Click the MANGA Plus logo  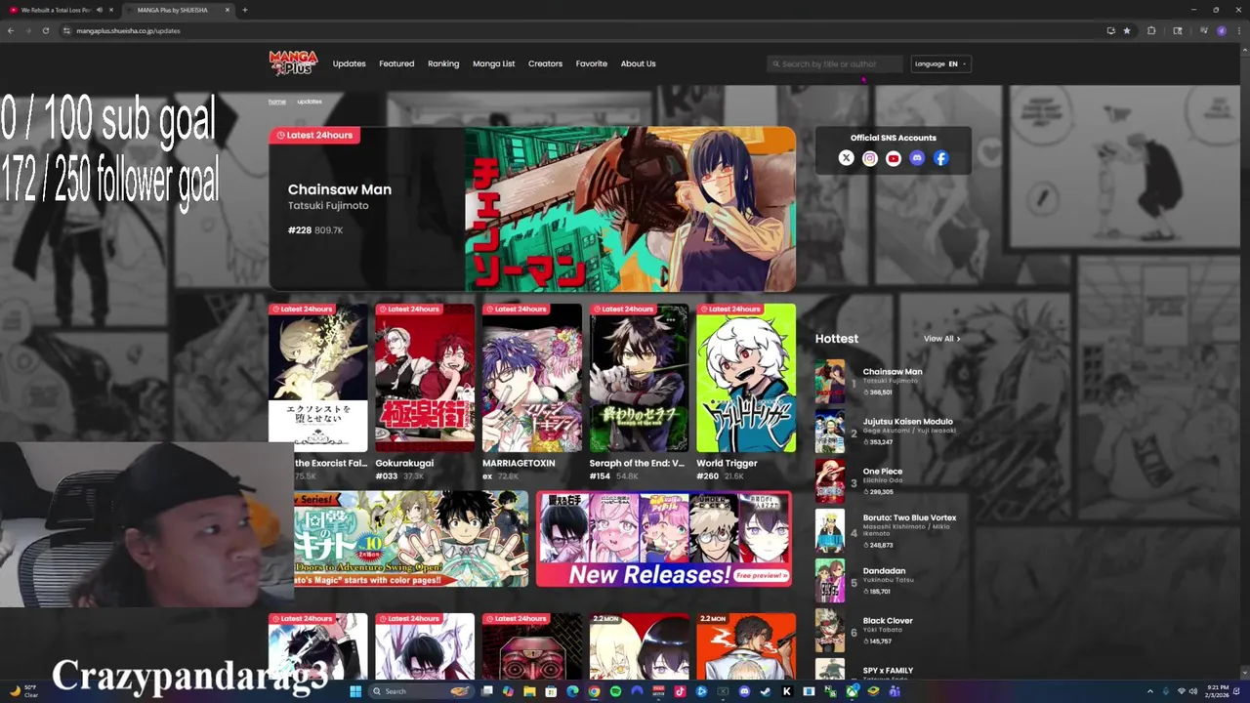coord(293,63)
